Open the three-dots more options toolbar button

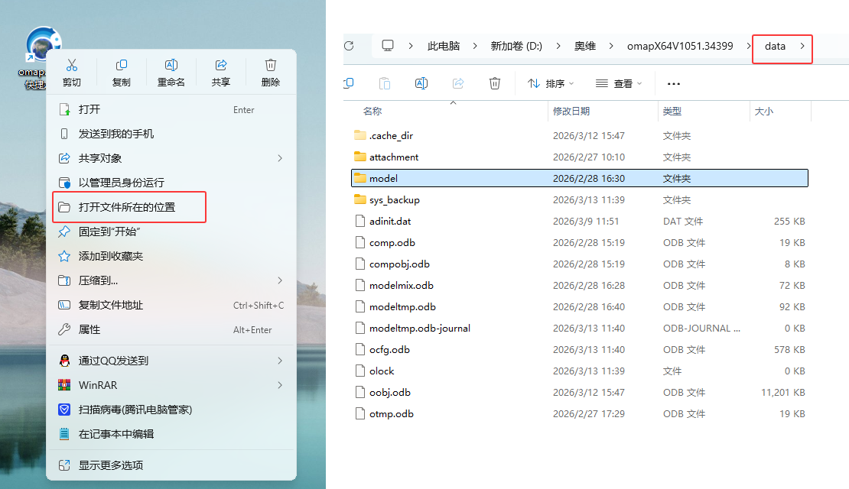tap(673, 83)
